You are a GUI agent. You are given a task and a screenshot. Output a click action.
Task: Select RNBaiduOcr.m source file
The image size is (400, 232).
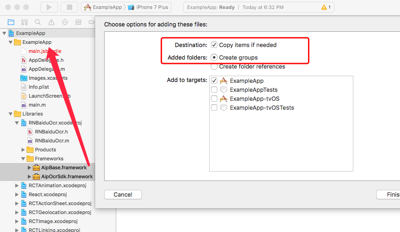coord(52,141)
